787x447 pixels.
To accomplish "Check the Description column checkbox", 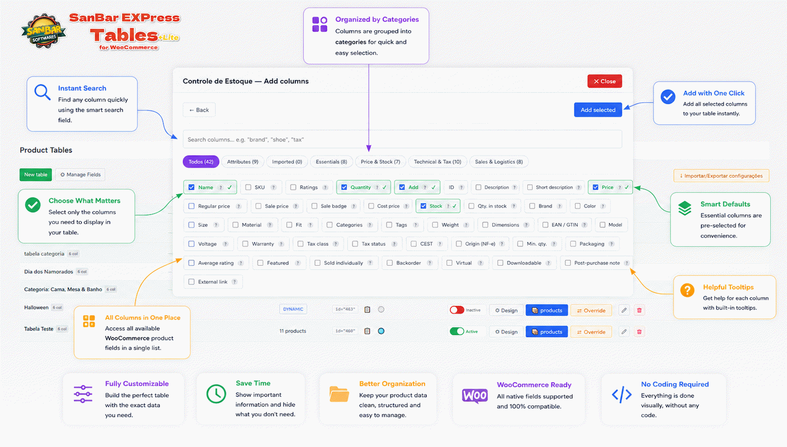I will pos(478,187).
